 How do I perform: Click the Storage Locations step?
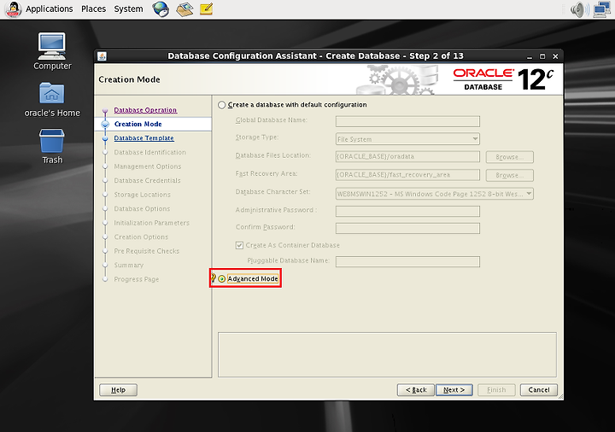tap(142, 195)
